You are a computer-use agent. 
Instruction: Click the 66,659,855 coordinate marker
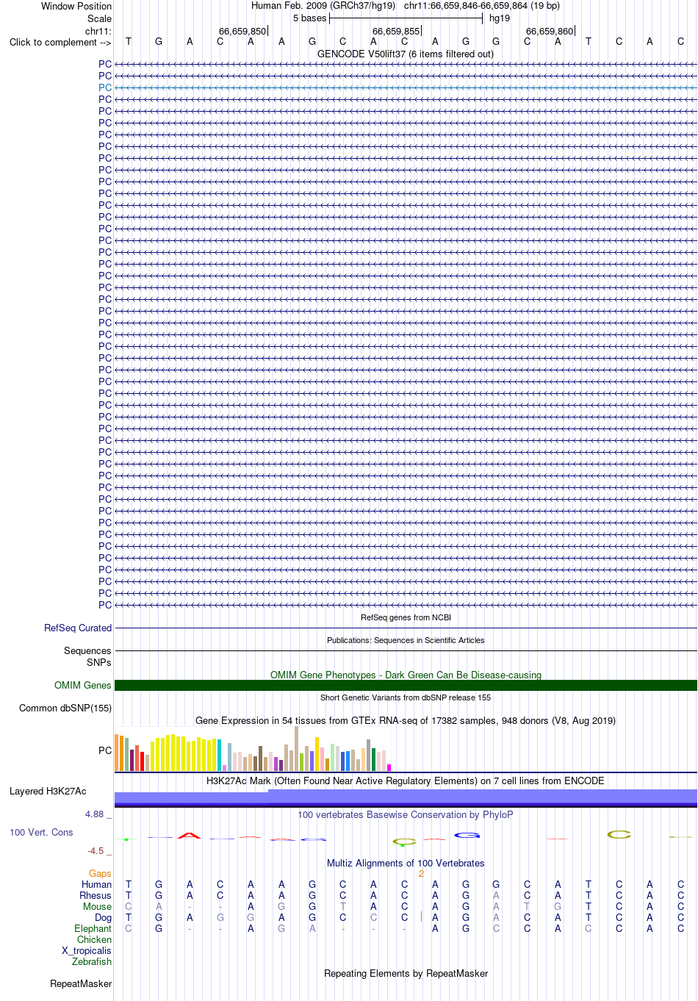coord(396,32)
